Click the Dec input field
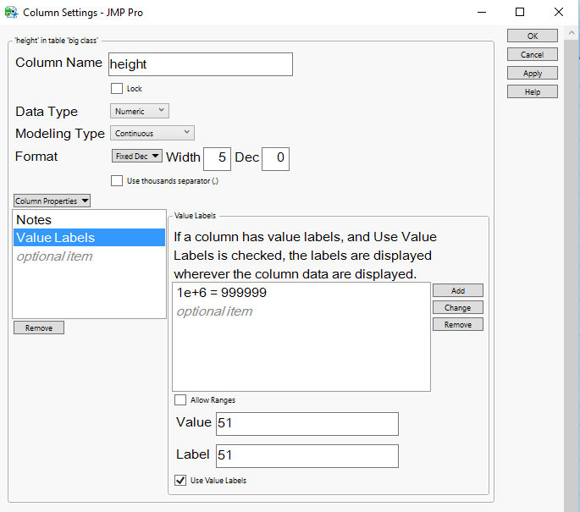Image resolution: width=580 pixels, height=512 pixels. [x=275, y=159]
